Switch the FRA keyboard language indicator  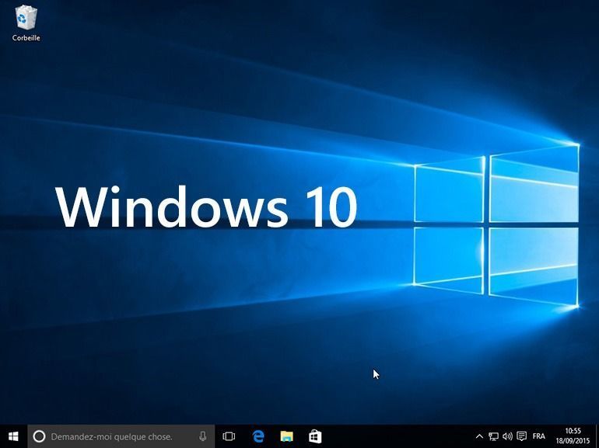(x=538, y=436)
